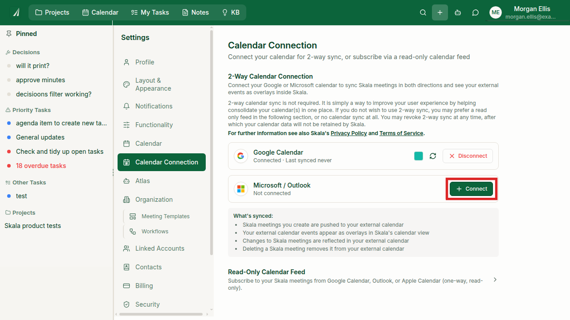The width and height of the screenshot is (570, 320).
Task: Open Layout & Appearance settings
Action: [x=162, y=84]
